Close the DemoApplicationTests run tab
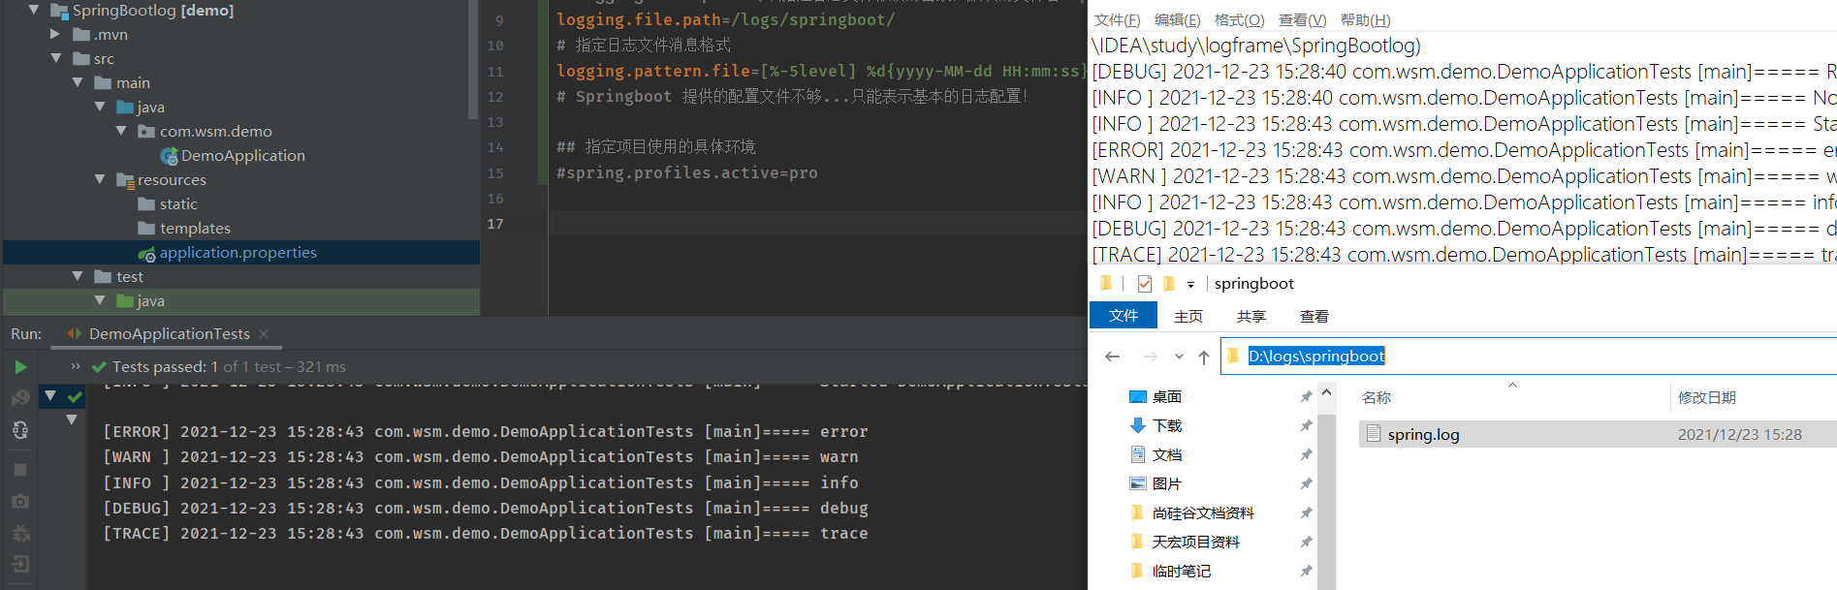Image resolution: width=1837 pixels, height=590 pixels. click(x=264, y=334)
